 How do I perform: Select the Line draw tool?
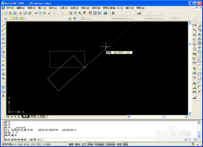click(3, 26)
